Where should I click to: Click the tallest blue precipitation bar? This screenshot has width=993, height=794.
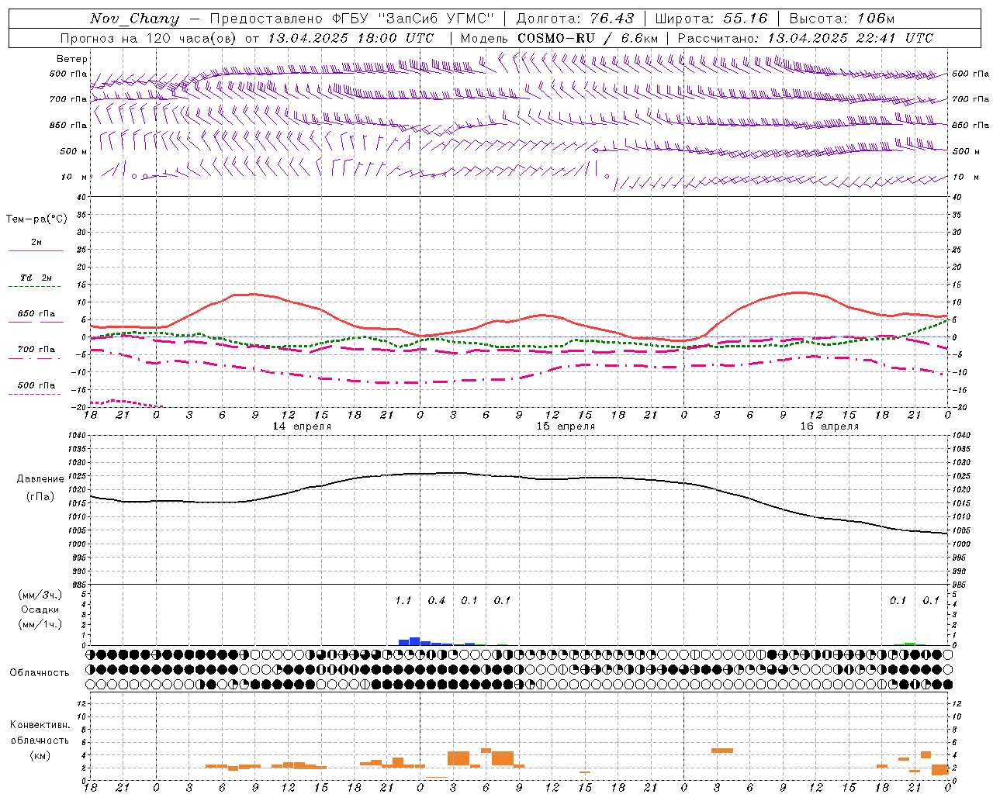click(414, 641)
